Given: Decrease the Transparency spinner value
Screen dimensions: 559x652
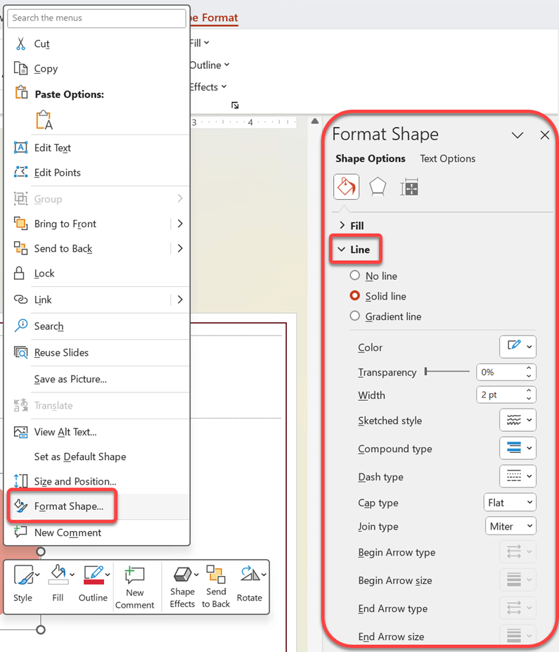Looking at the screenshot, I should (529, 376).
